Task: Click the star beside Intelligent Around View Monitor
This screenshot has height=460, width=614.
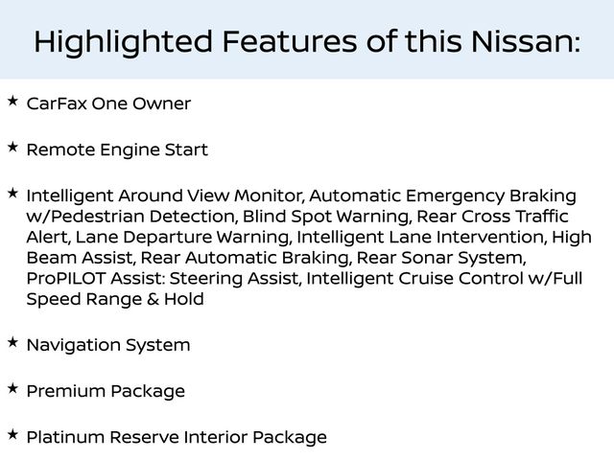Action: [12, 193]
